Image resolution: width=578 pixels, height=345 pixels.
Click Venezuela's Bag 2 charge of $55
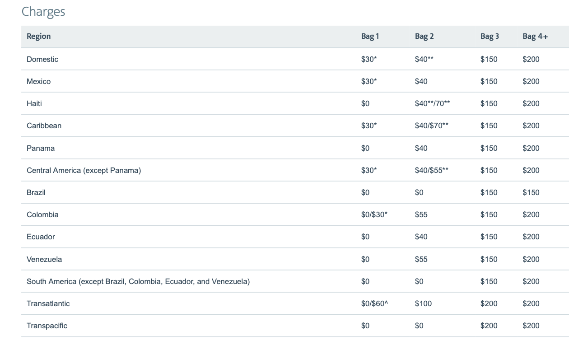(x=421, y=259)
